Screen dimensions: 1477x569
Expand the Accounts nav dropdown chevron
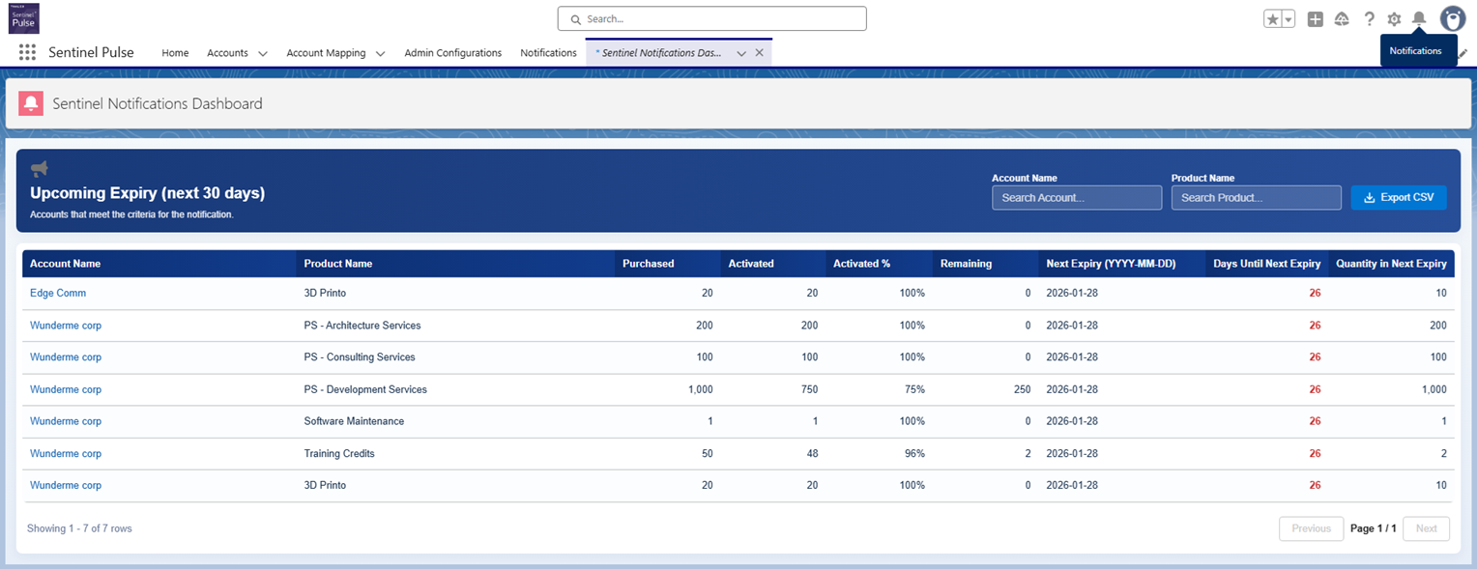[x=262, y=54]
